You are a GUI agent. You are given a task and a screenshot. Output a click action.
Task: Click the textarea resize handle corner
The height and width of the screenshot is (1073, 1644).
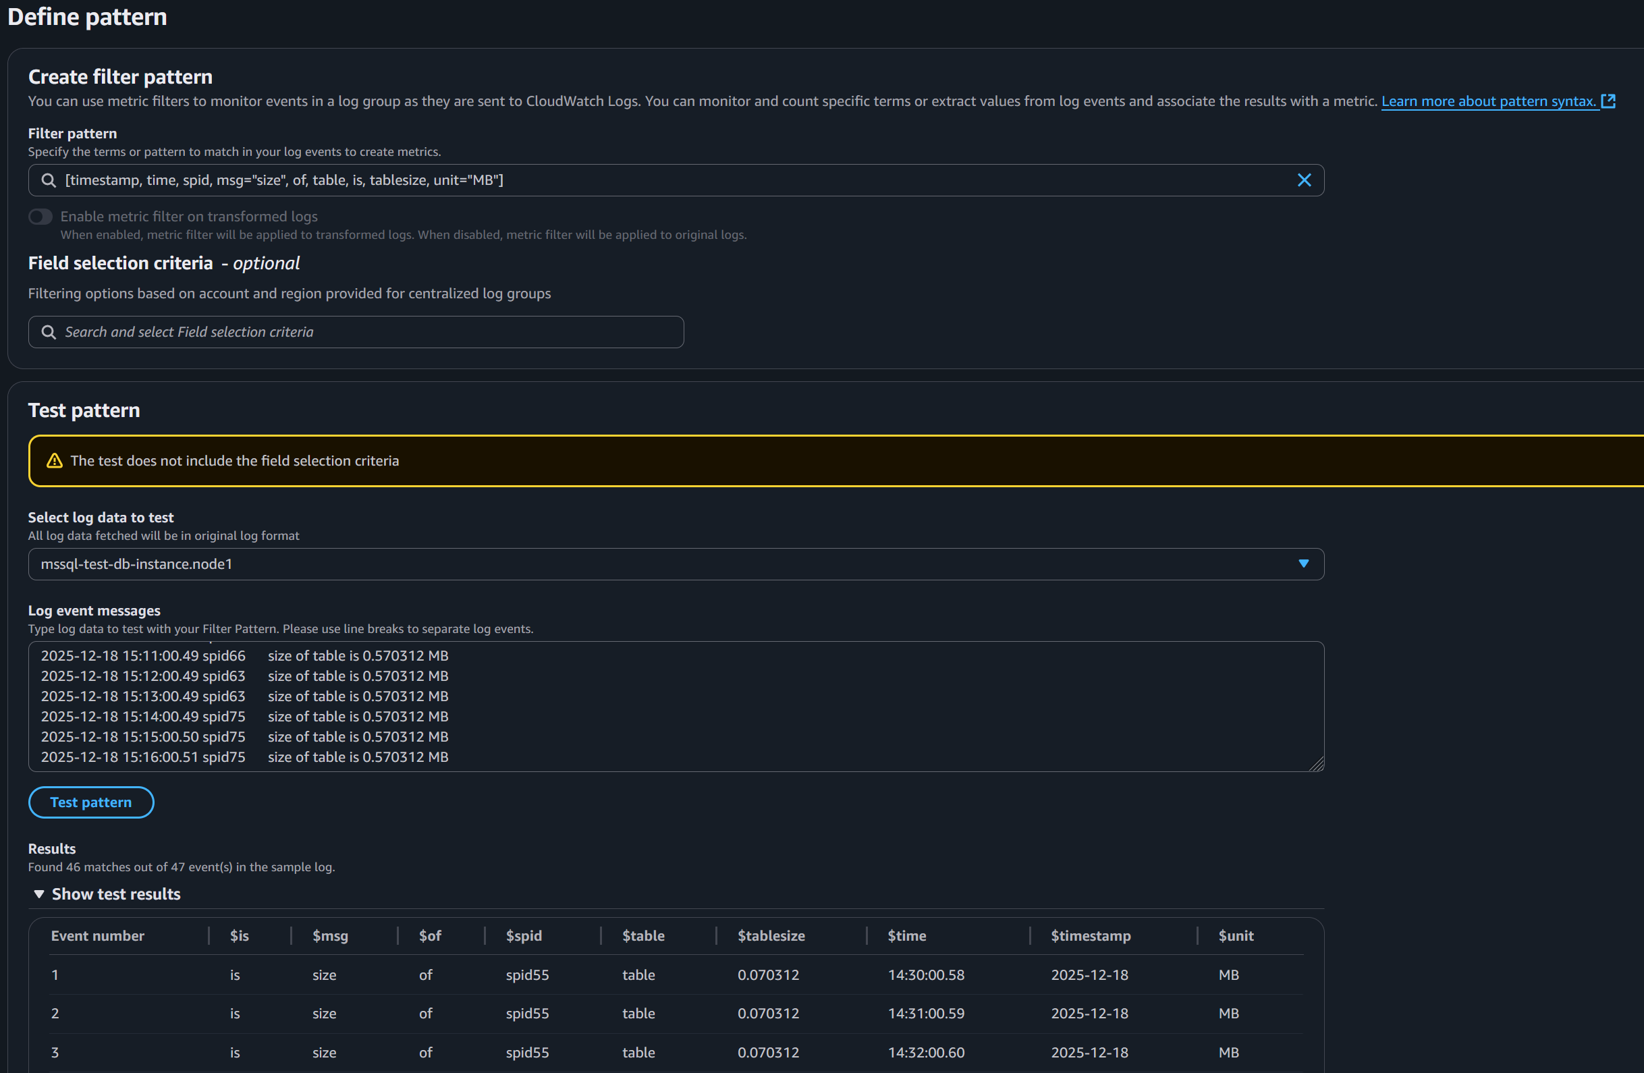(x=1317, y=764)
